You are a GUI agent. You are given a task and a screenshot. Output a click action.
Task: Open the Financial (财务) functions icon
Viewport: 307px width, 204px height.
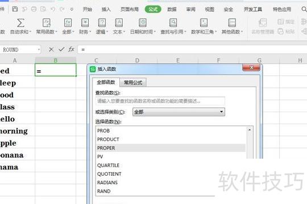(85, 23)
